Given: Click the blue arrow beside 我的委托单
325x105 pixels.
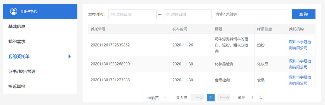Looking at the screenshot, I should point(70,57).
